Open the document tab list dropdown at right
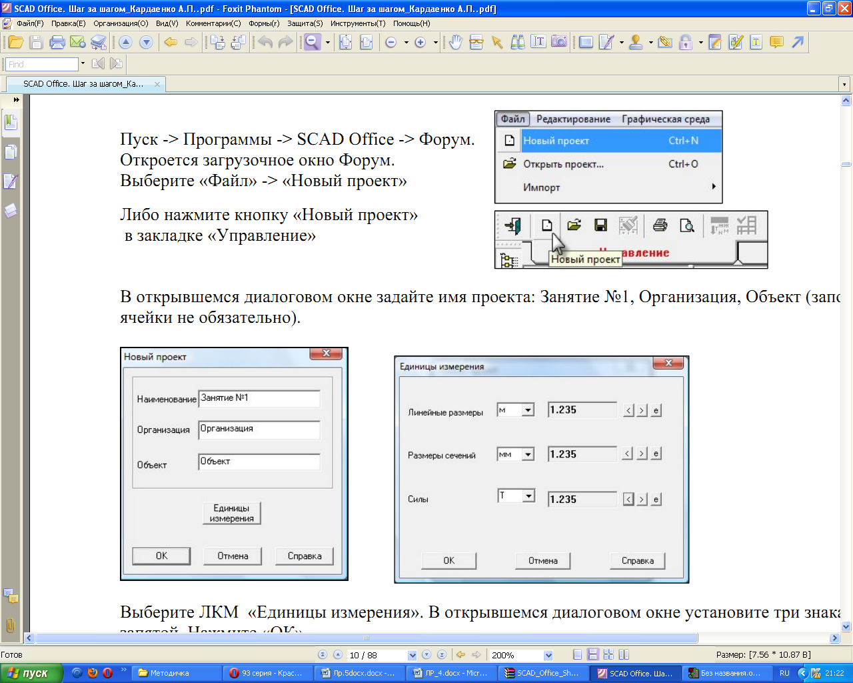Screen dimensions: 853x683 click(x=844, y=85)
